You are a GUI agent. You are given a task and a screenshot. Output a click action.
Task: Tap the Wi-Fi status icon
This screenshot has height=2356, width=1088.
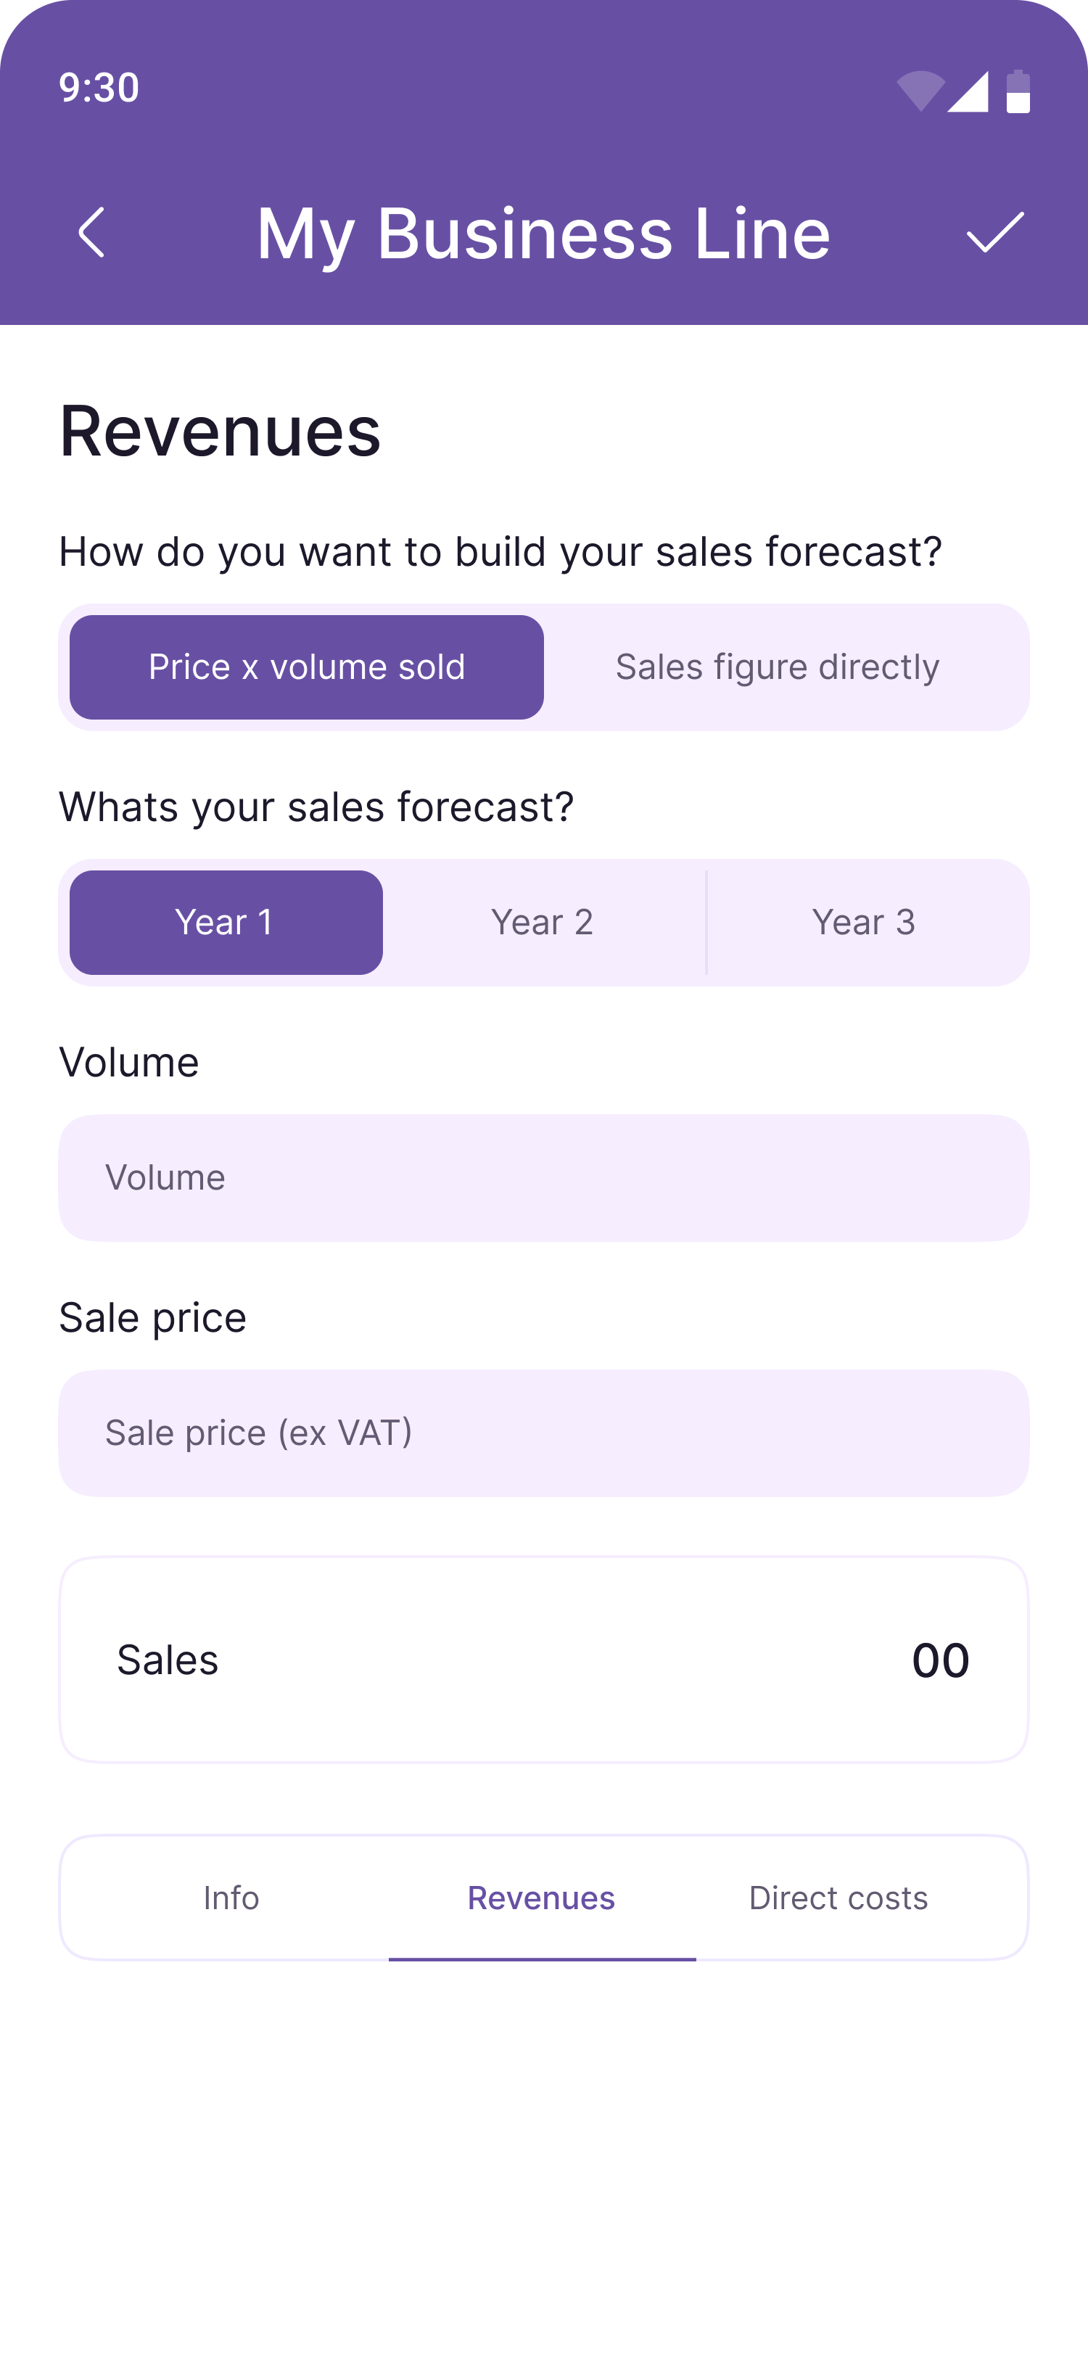920,91
